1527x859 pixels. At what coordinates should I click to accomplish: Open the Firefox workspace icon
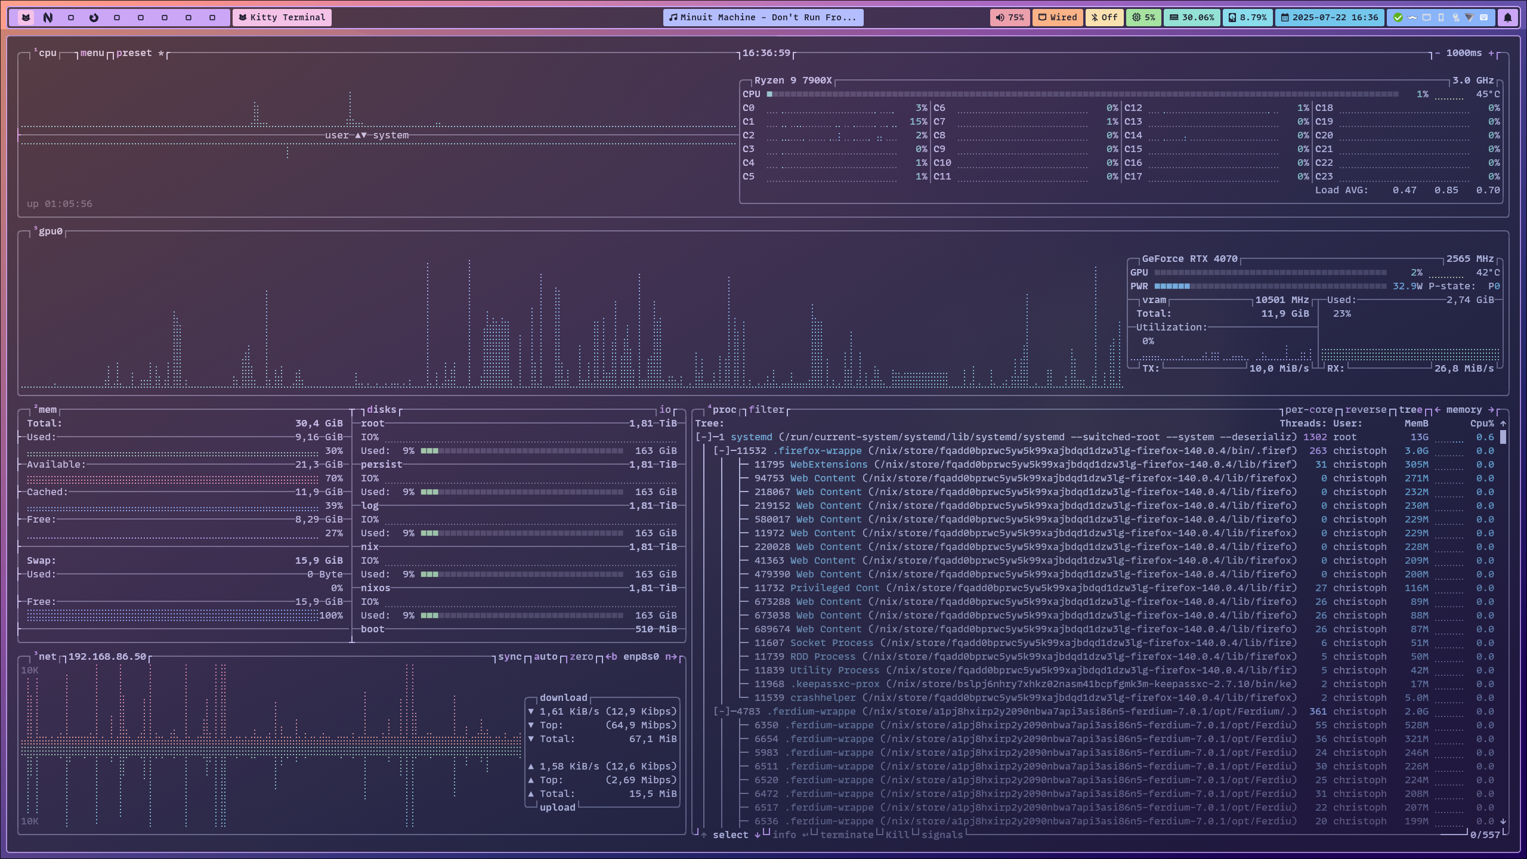click(94, 17)
